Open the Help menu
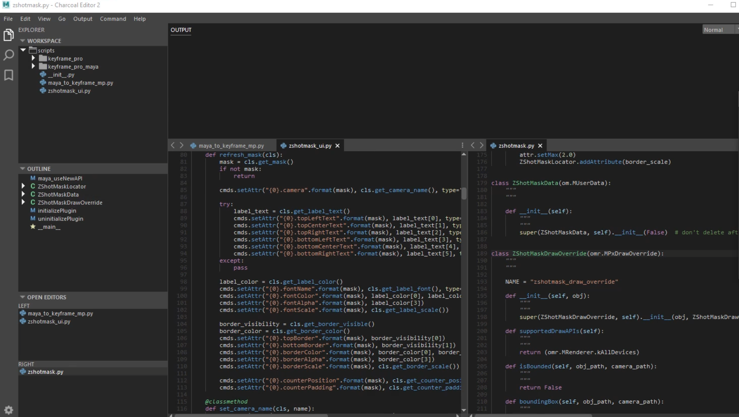The height and width of the screenshot is (417, 739). click(140, 19)
